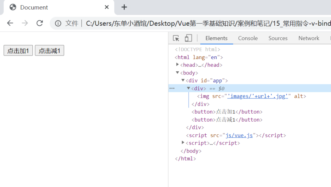
Task: Expand the head element node
Action: click(x=177, y=65)
